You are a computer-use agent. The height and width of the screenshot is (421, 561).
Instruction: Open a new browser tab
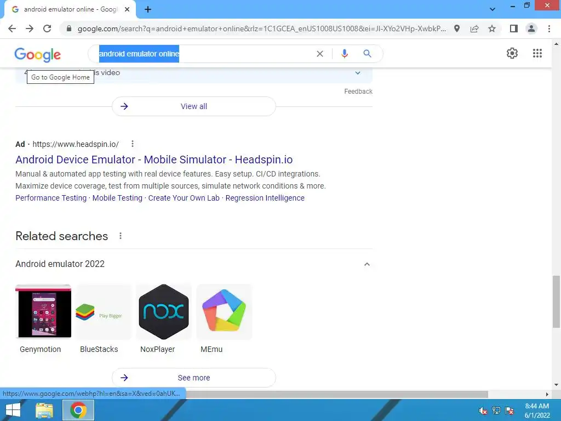[x=148, y=10]
